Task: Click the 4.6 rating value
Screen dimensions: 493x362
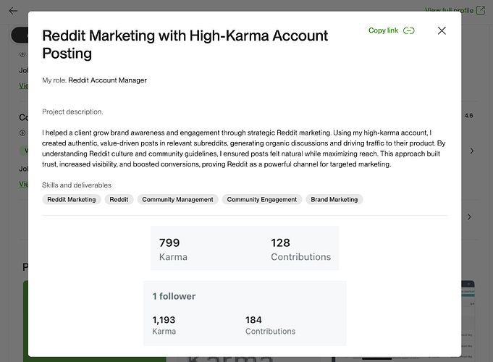Action: click(468, 115)
